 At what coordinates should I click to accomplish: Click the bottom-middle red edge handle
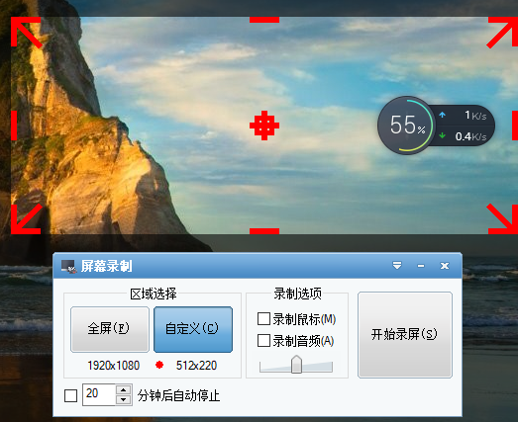(x=264, y=231)
